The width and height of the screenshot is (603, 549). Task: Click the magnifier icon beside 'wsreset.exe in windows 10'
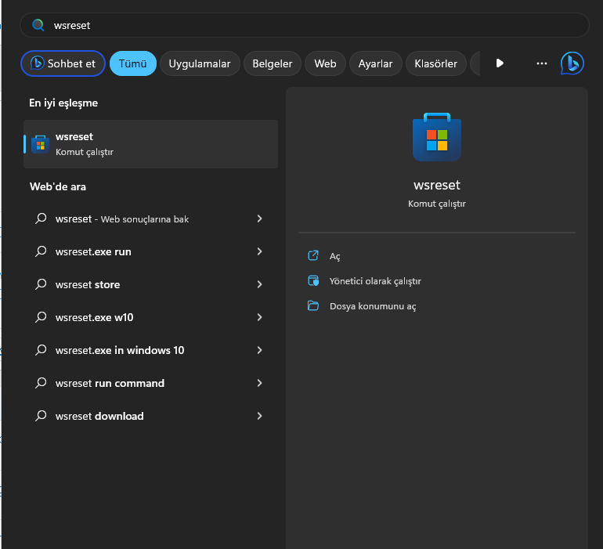41,350
